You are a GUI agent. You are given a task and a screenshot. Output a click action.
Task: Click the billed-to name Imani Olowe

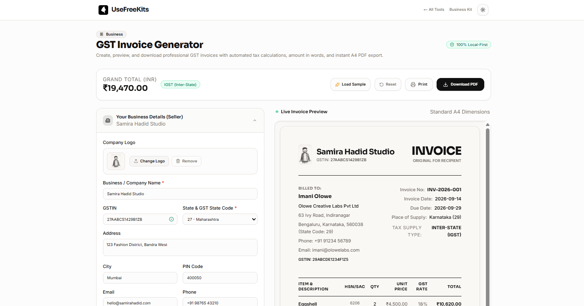click(x=315, y=196)
